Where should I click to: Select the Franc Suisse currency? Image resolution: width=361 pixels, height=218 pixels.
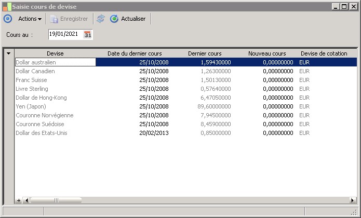pos(31,80)
